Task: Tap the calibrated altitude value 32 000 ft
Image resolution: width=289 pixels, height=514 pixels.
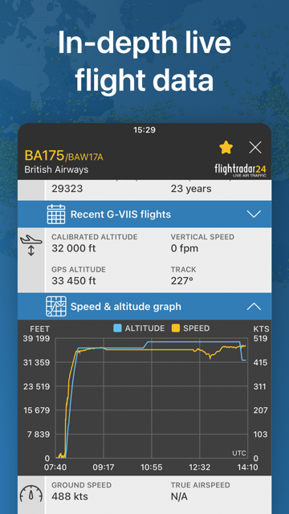Action: (x=73, y=248)
